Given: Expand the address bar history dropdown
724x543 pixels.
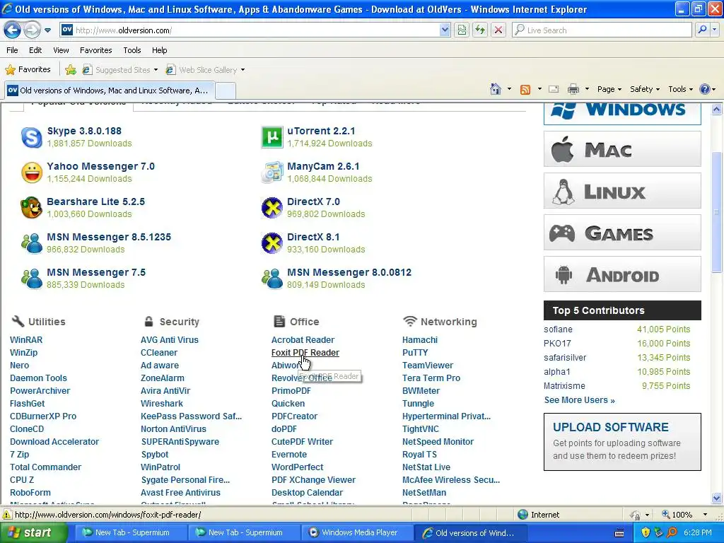Looking at the screenshot, I should (444, 30).
